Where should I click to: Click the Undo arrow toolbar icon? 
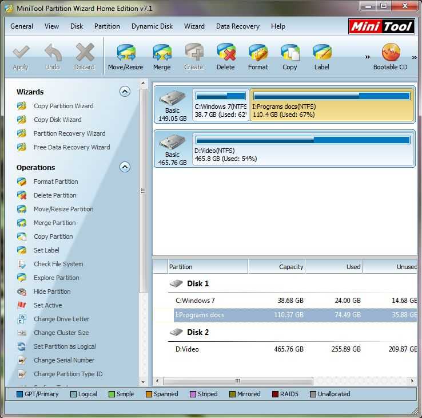tap(53, 52)
